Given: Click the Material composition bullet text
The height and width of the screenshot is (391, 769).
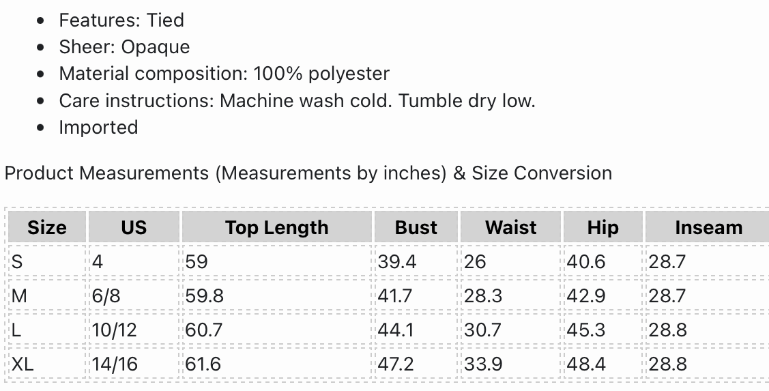Looking at the screenshot, I should pos(224,74).
